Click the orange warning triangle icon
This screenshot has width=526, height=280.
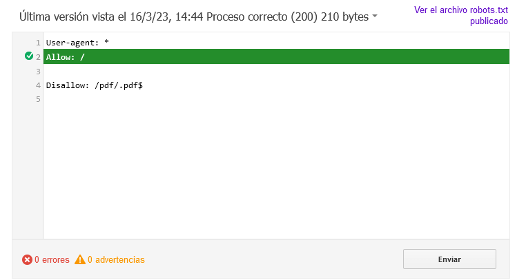[80, 259]
